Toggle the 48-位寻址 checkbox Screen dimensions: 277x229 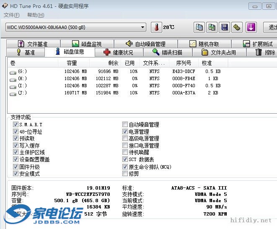(x=16, y=131)
